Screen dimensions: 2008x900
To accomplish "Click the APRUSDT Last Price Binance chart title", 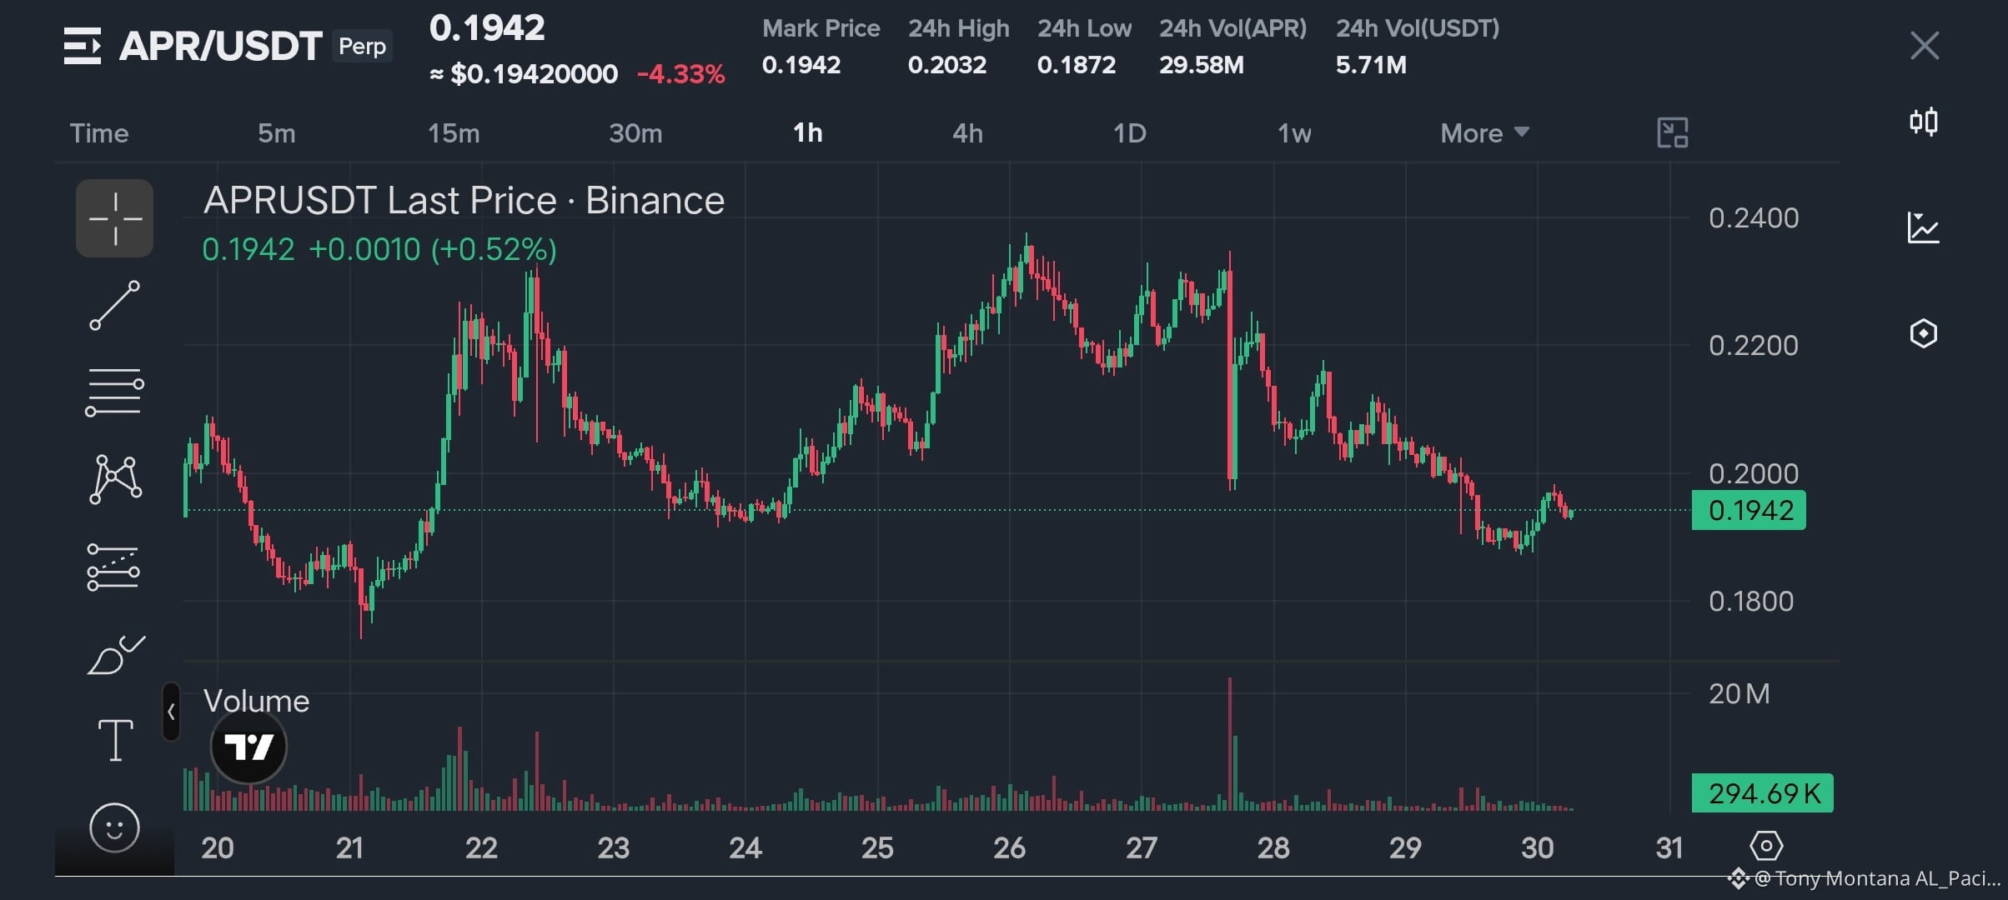I will click(464, 200).
